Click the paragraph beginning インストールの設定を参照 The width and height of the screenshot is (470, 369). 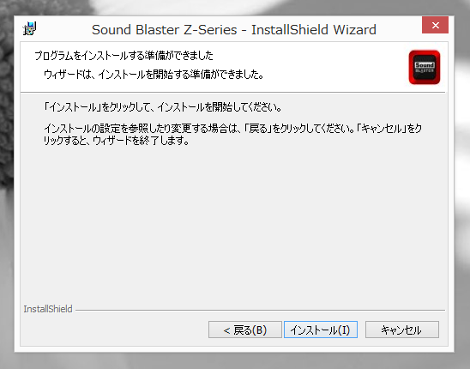coord(232,134)
